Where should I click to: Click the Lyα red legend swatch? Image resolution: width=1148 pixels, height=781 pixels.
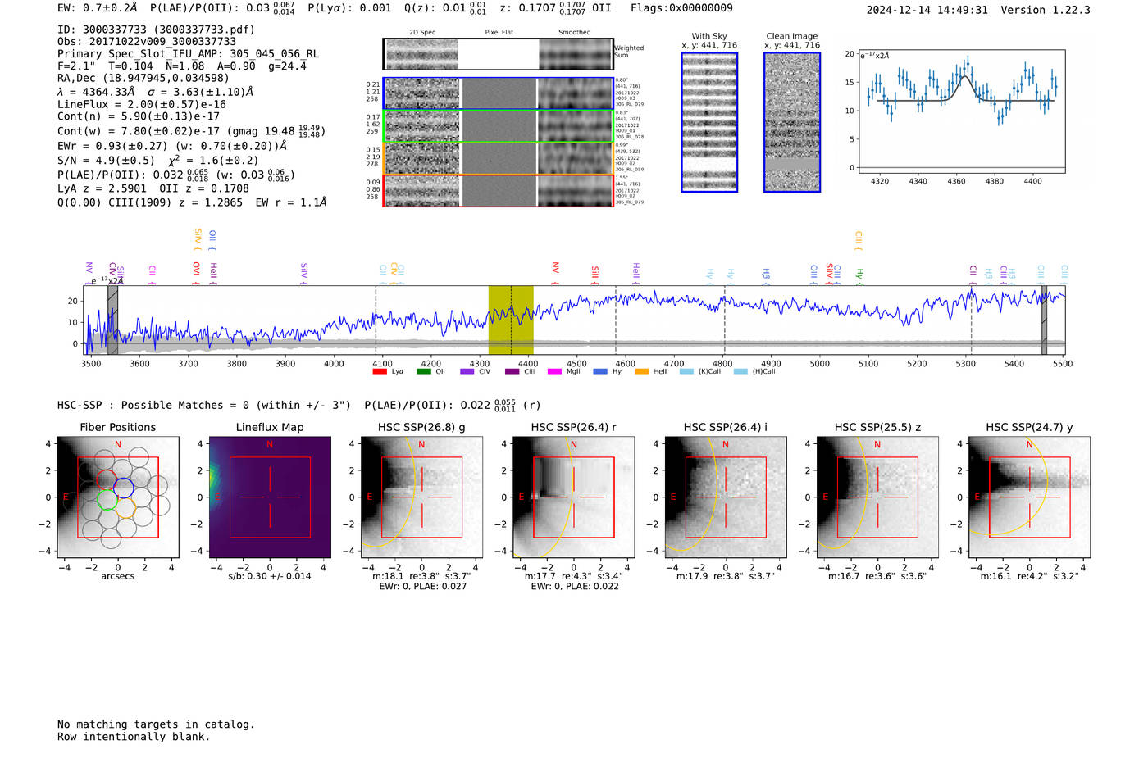pos(380,371)
